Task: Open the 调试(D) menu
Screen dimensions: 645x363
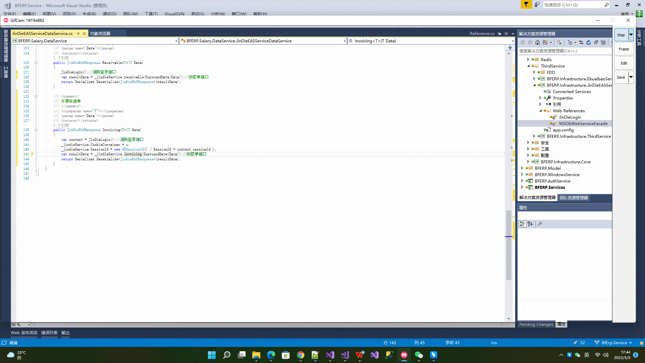Action: pyautogui.click(x=111, y=14)
